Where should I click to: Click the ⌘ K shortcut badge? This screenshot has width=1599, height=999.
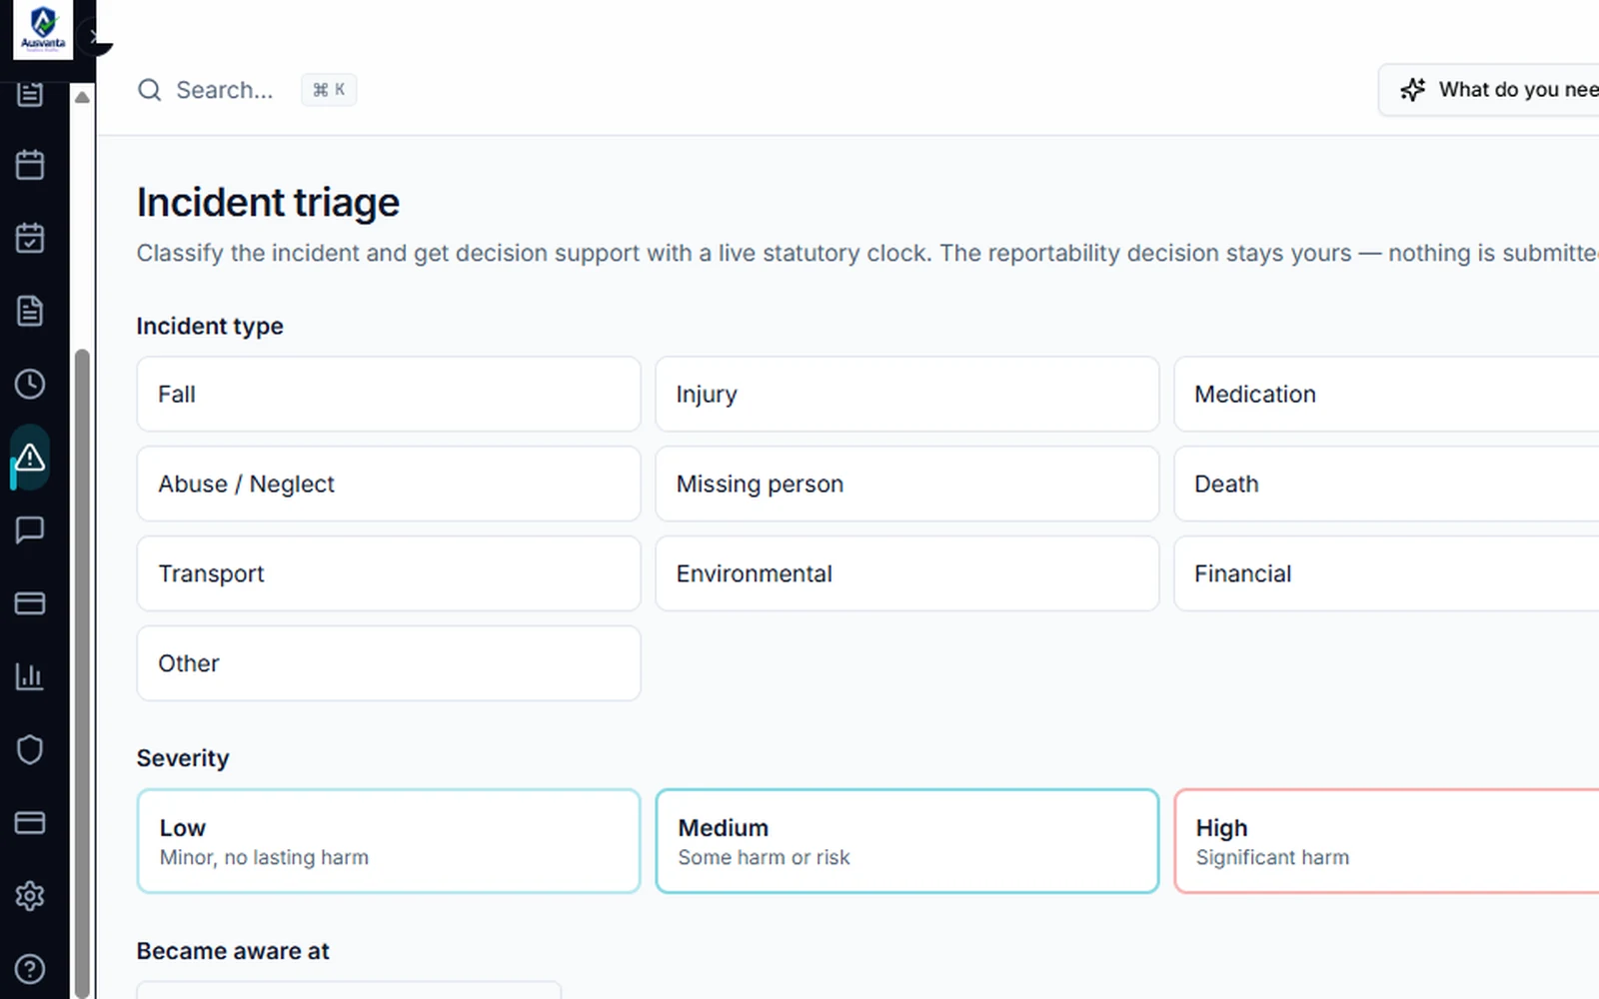329,90
